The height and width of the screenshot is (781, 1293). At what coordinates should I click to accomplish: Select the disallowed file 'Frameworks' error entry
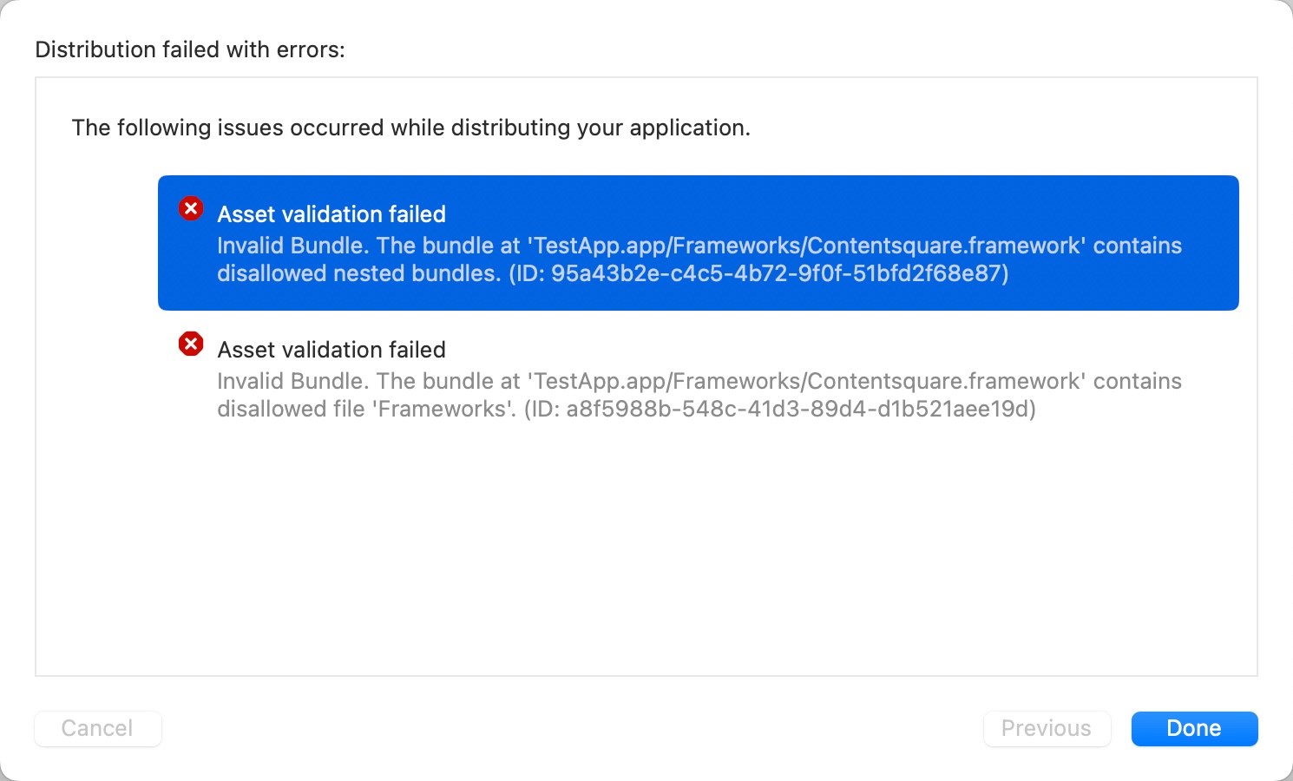(x=699, y=378)
